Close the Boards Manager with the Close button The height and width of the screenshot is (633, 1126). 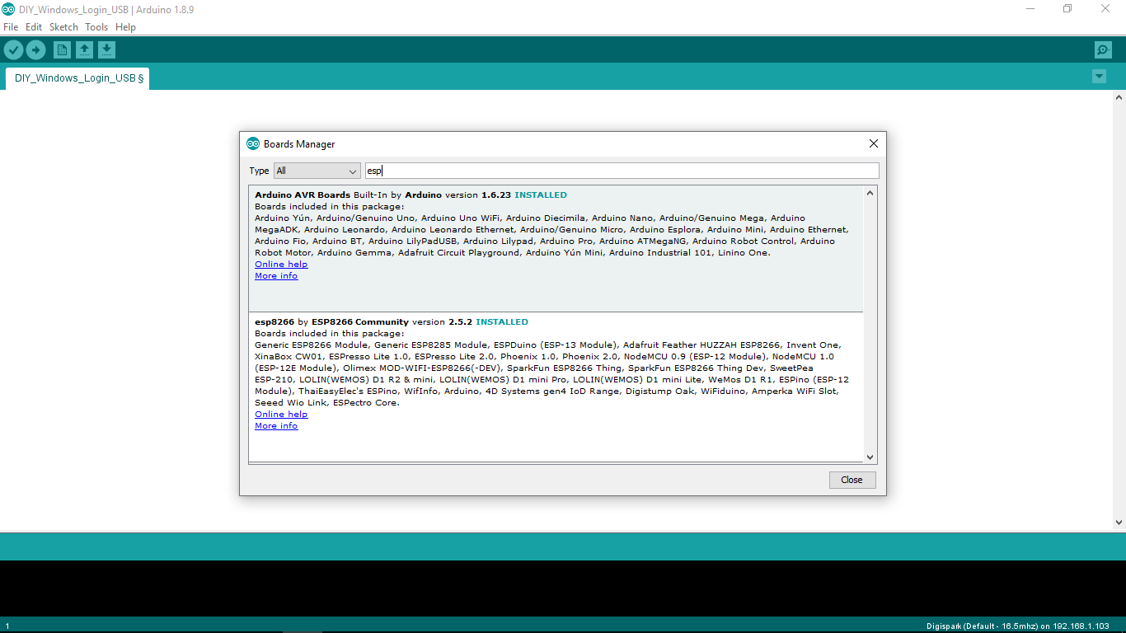(x=852, y=480)
